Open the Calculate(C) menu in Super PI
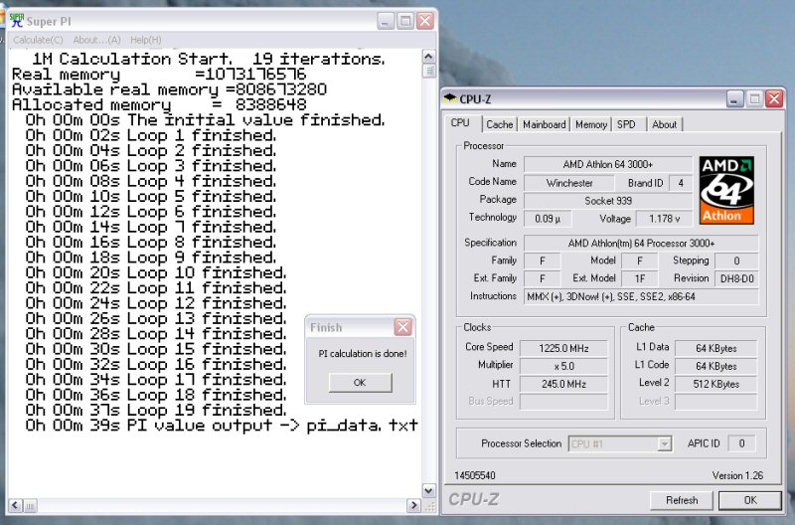Viewport: 795px width, 525px height. 38,40
